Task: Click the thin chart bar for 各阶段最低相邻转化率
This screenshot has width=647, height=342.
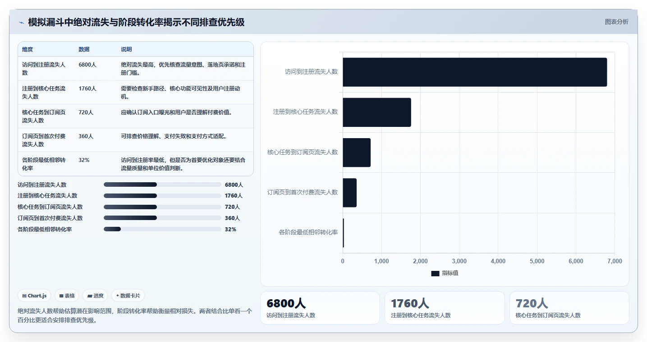Action: pyautogui.click(x=343, y=233)
